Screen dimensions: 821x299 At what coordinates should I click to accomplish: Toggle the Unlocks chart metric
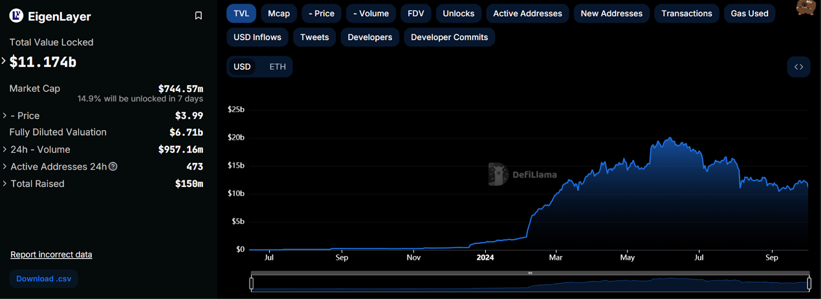(x=459, y=13)
